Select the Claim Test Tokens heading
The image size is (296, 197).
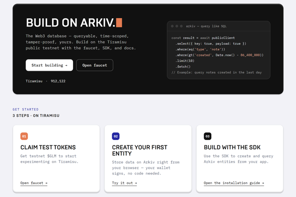point(48,147)
